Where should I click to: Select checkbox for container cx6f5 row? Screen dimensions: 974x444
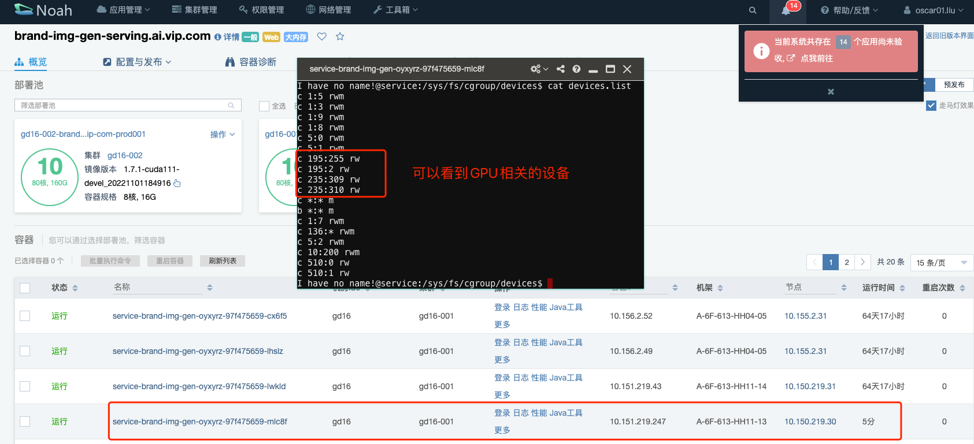point(25,316)
